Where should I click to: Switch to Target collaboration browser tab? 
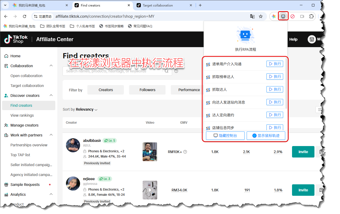(165, 5)
